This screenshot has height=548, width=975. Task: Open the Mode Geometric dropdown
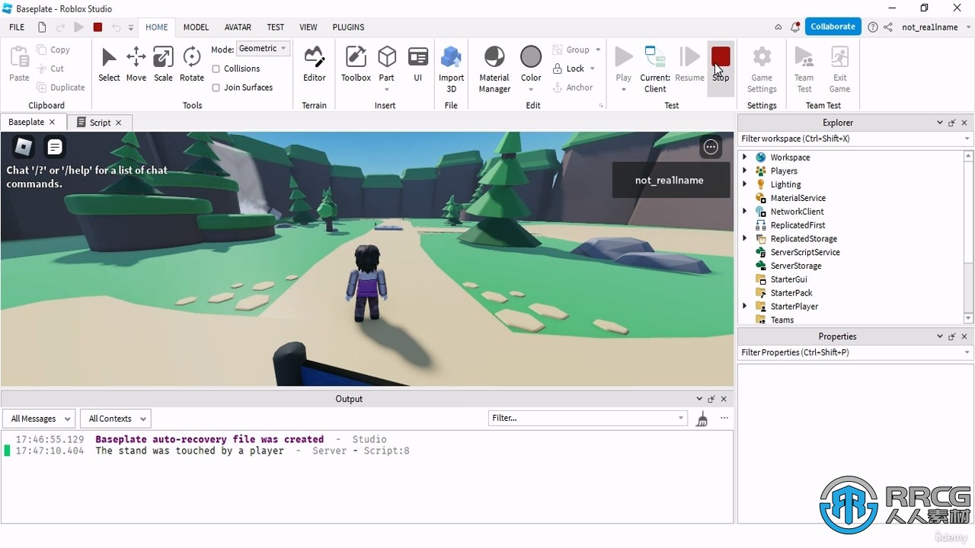coord(263,49)
